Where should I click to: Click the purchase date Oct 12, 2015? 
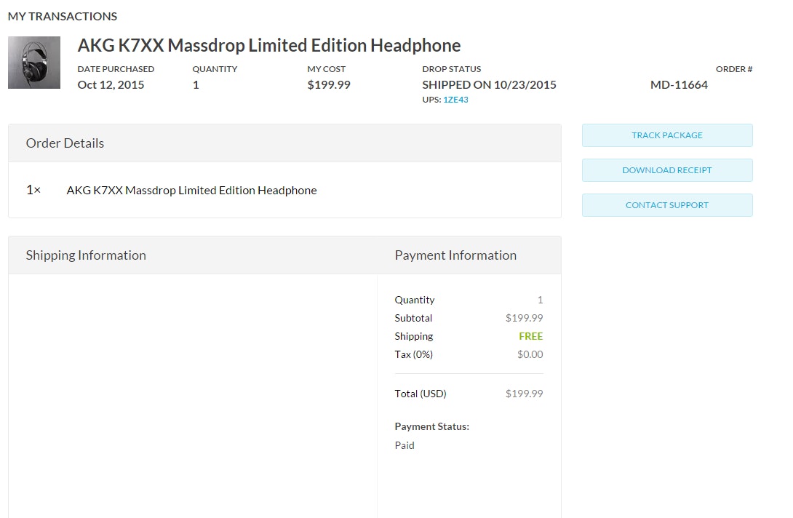pos(111,84)
